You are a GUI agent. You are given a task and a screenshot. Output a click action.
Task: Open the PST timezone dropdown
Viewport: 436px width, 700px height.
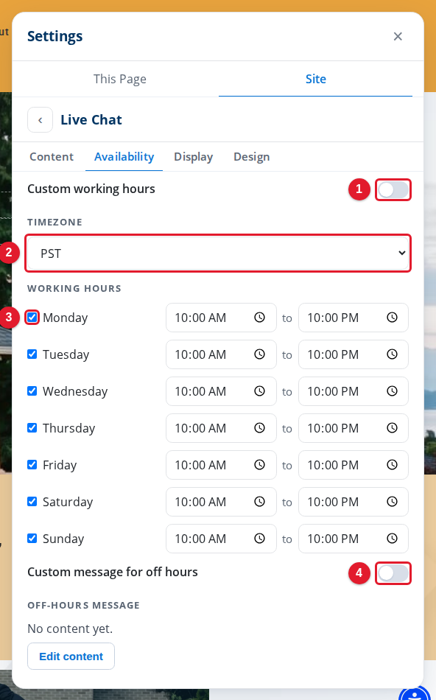click(218, 253)
